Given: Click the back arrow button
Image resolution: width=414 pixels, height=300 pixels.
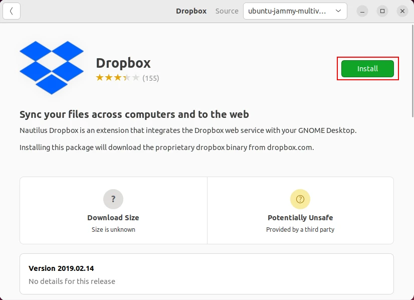Looking at the screenshot, I should click(12, 11).
